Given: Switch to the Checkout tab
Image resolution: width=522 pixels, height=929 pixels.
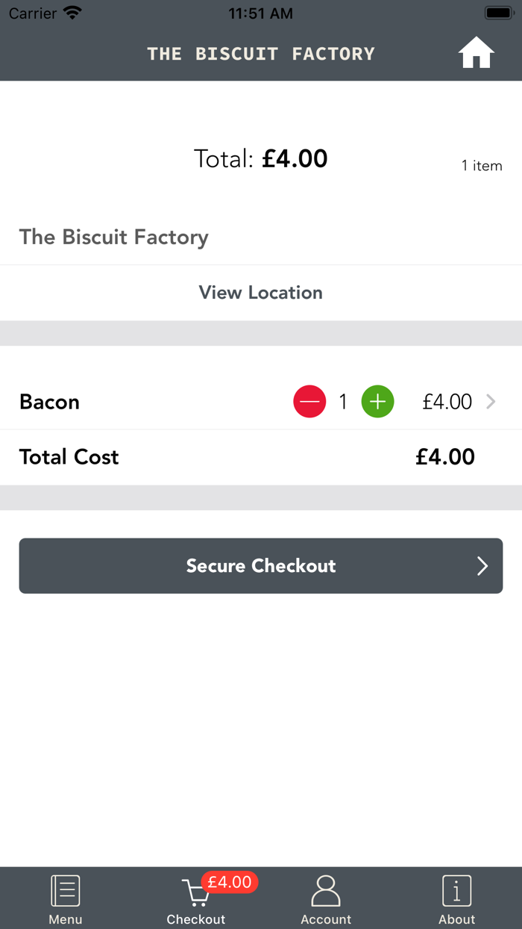Looking at the screenshot, I should tap(195, 899).
